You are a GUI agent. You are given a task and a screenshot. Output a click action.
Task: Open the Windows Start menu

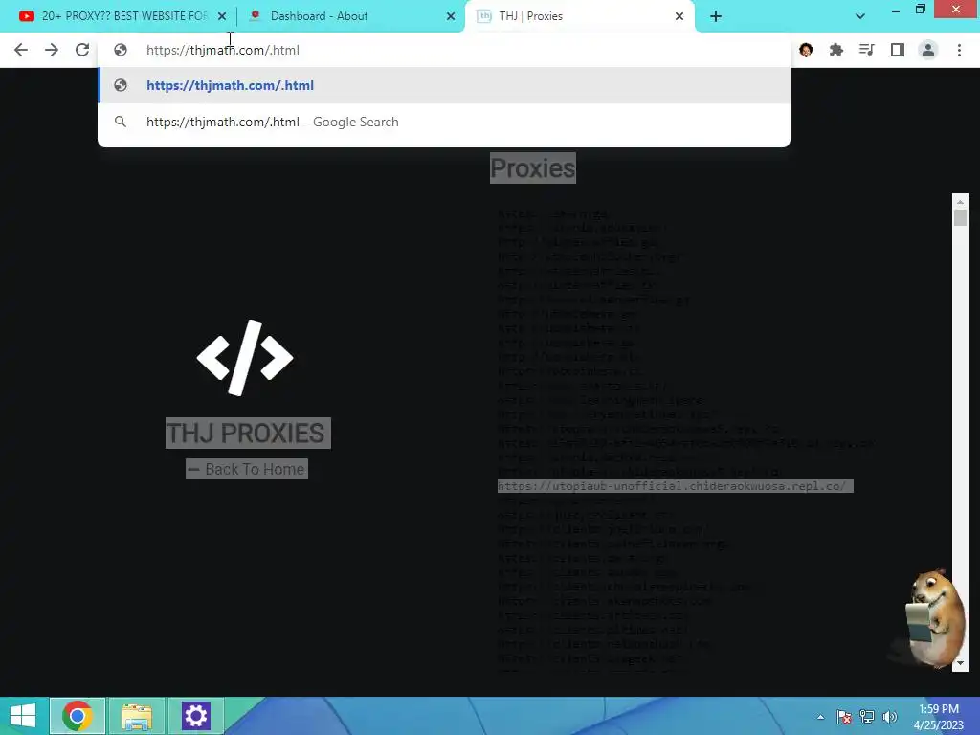[x=23, y=716]
